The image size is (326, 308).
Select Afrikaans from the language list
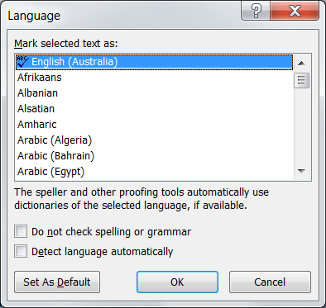point(154,78)
